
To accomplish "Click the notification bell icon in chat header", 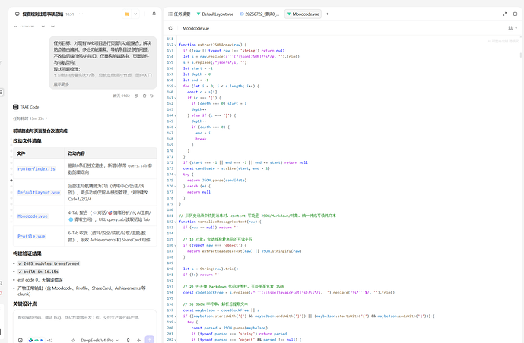I will tap(154, 14).
